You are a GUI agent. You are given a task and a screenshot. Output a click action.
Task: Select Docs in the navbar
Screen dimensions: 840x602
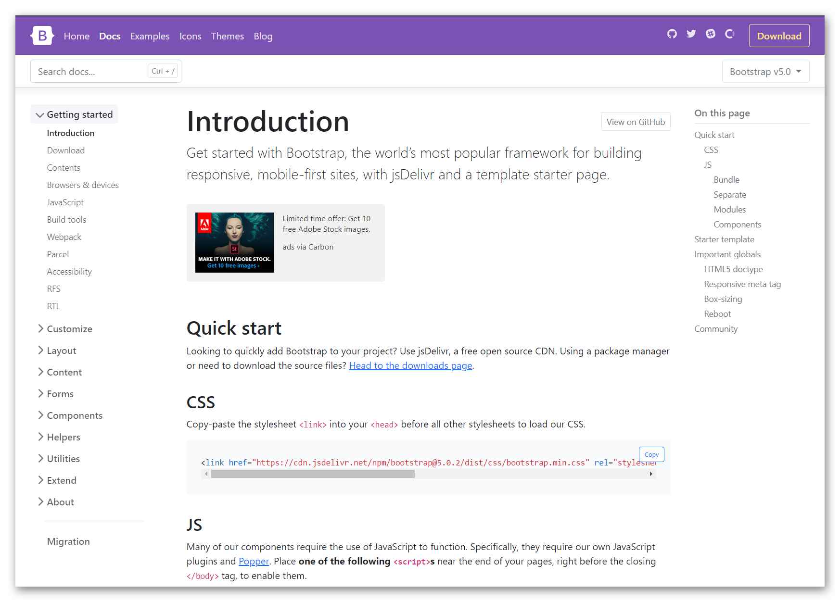tap(110, 36)
